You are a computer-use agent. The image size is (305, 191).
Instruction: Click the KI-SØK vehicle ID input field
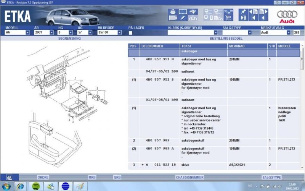tap(191, 33)
